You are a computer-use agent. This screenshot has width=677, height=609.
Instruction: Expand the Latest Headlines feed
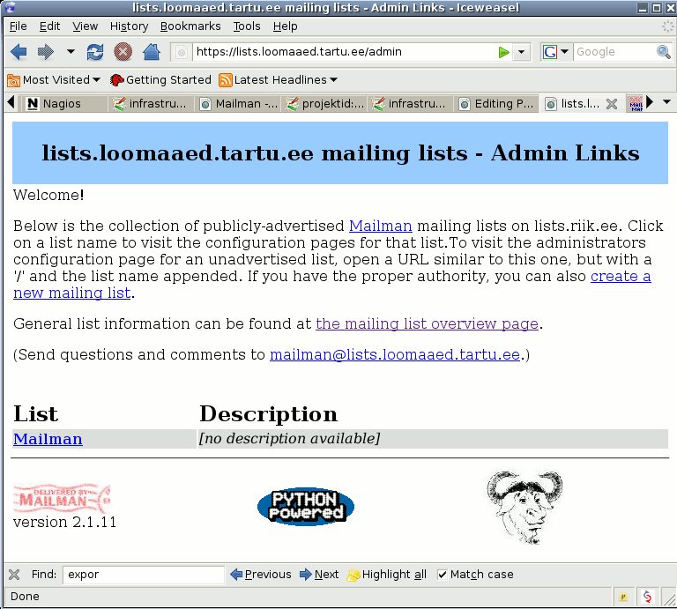pyautogui.click(x=278, y=80)
